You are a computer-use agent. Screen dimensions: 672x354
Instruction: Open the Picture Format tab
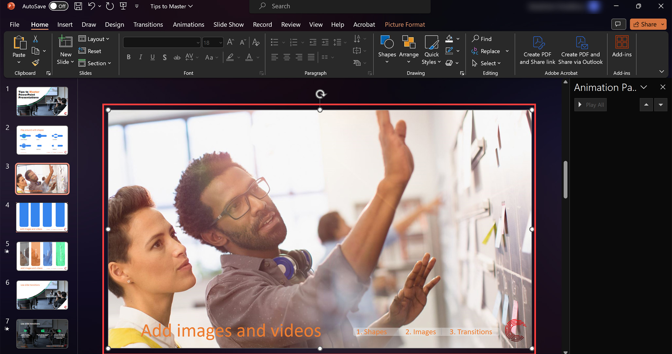coord(405,25)
